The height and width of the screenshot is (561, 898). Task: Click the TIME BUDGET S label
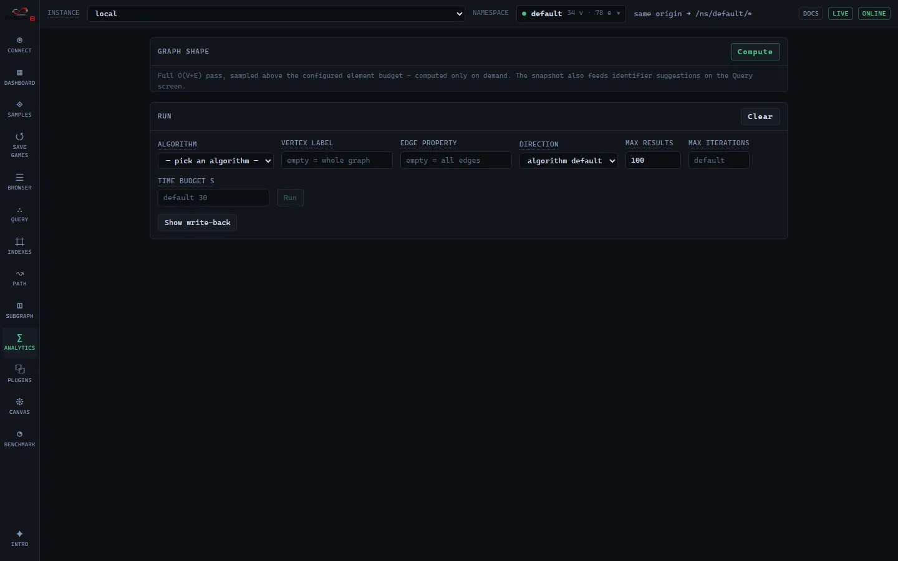pos(186,181)
